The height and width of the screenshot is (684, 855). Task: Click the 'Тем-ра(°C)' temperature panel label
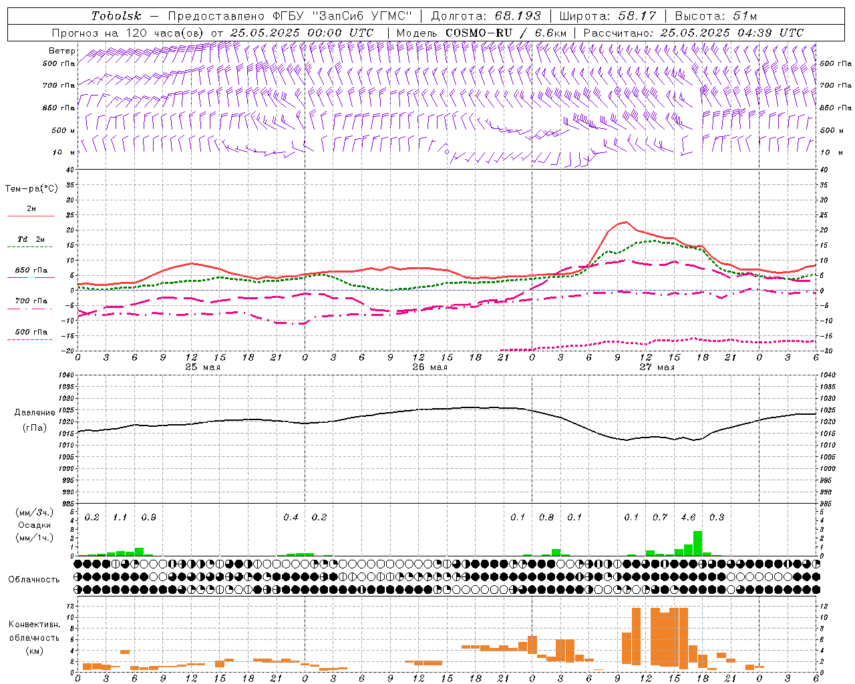pyautogui.click(x=31, y=189)
